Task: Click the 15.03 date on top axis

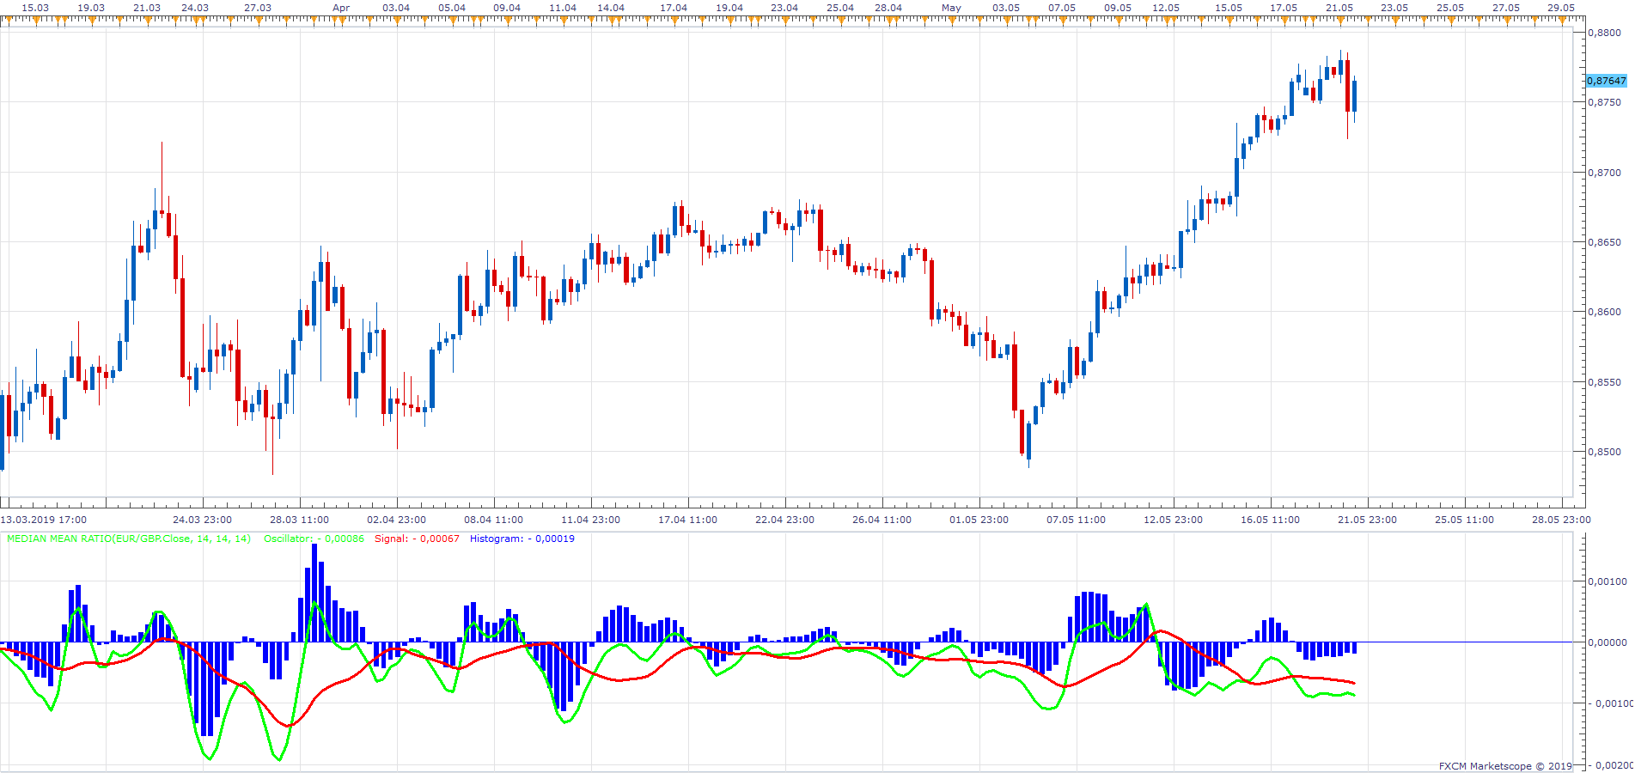Action: coord(35,8)
